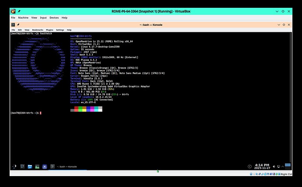Maximize the Konsole window
Image resolution: width=302 pixels, height=187 pixels.
click(x=284, y=25)
